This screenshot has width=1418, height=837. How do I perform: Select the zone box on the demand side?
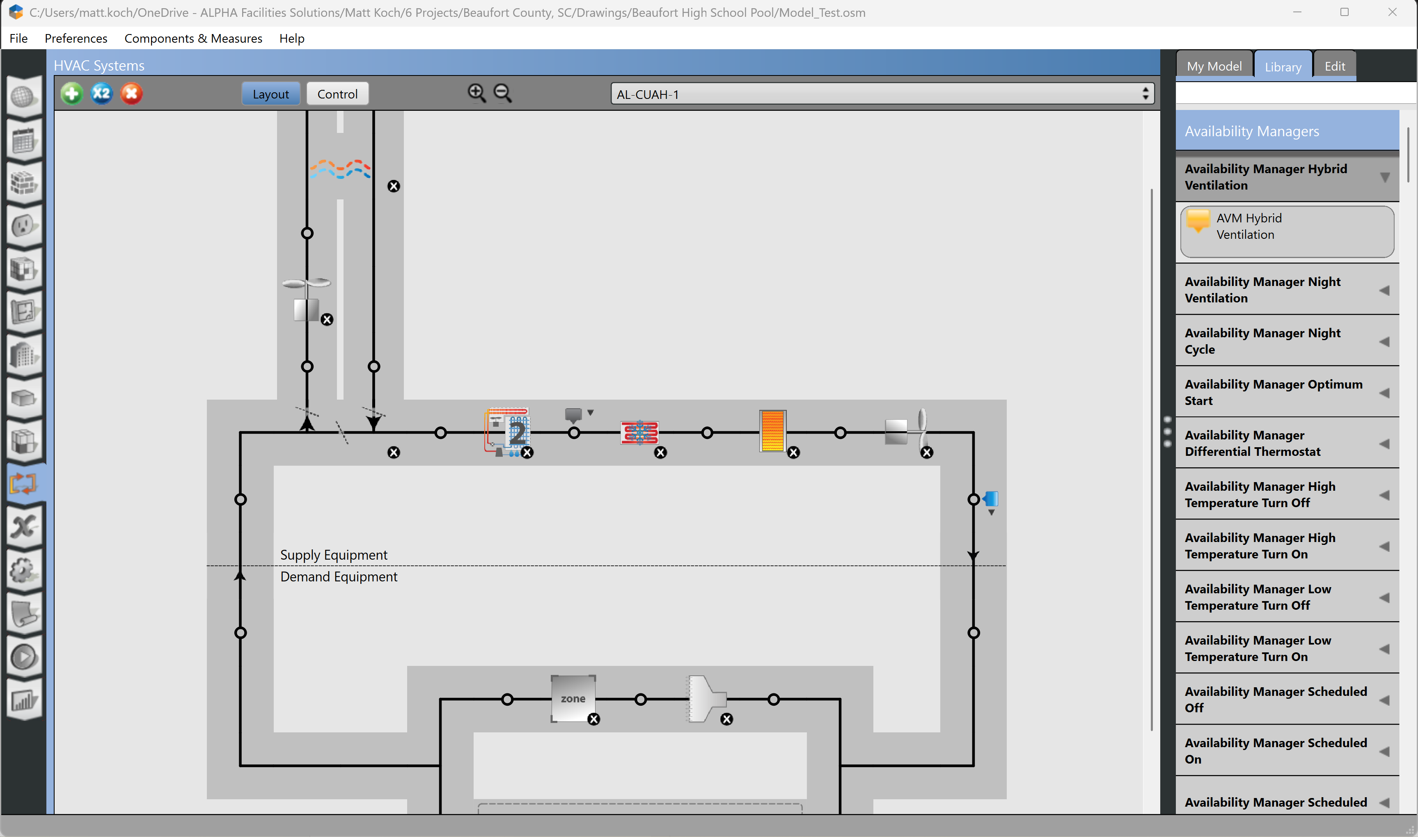click(573, 699)
